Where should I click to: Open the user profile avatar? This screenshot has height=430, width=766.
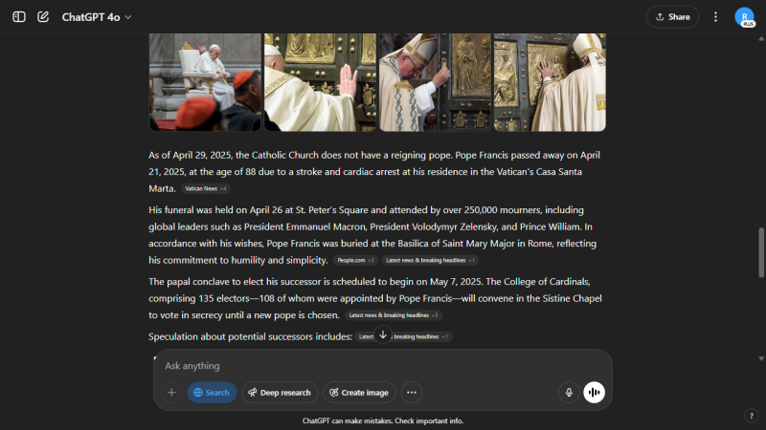745,17
